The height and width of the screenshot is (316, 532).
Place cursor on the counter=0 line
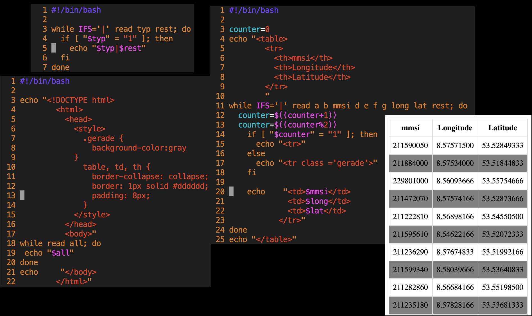pos(249,29)
